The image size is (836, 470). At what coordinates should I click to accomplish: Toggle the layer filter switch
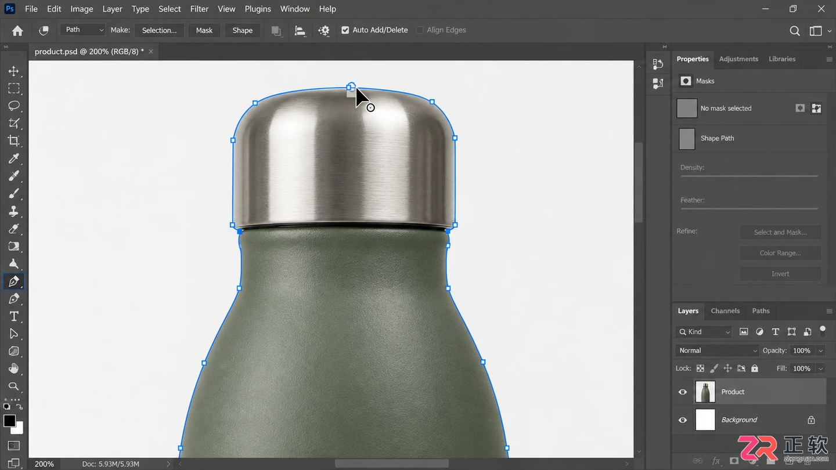coord(823,331)
